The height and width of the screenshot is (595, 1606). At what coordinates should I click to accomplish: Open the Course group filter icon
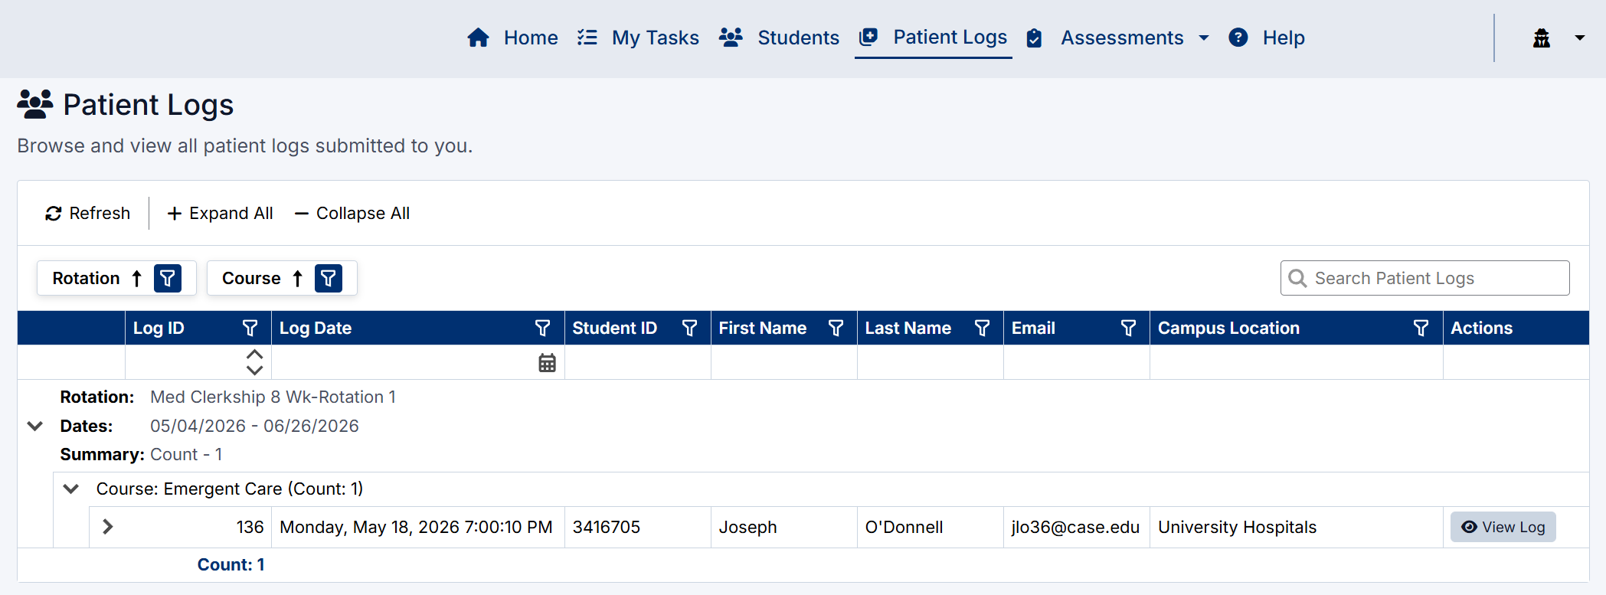pyautogui.click(x=329, y=278)
